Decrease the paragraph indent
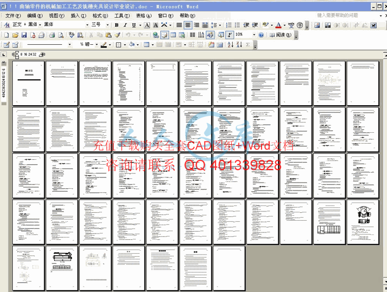 [246, 25]
